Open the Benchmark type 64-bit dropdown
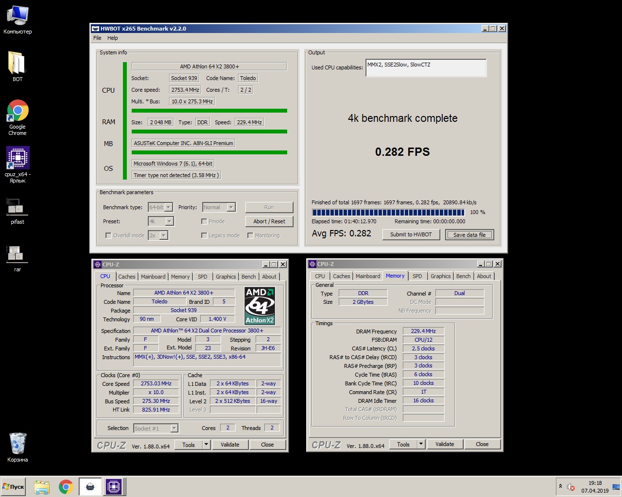 point(168,207)
